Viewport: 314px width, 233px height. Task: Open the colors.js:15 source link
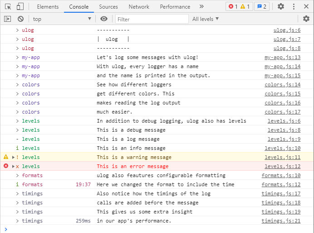(x=283, y=94)
